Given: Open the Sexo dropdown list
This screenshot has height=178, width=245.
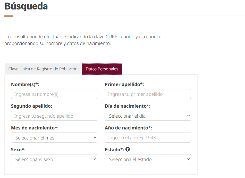Looking at the screenshot, I should (54, 159).
